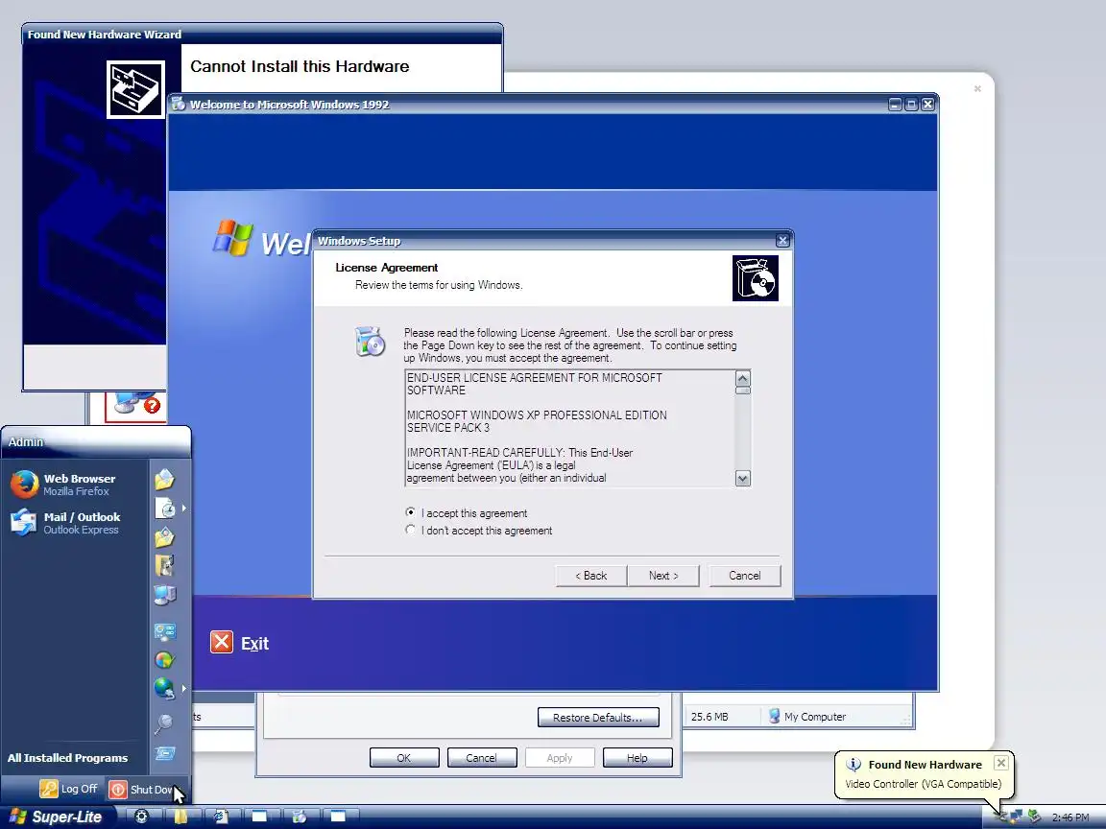Click Next in Windows Setup

pyautogui.click(x=663, y=576)
